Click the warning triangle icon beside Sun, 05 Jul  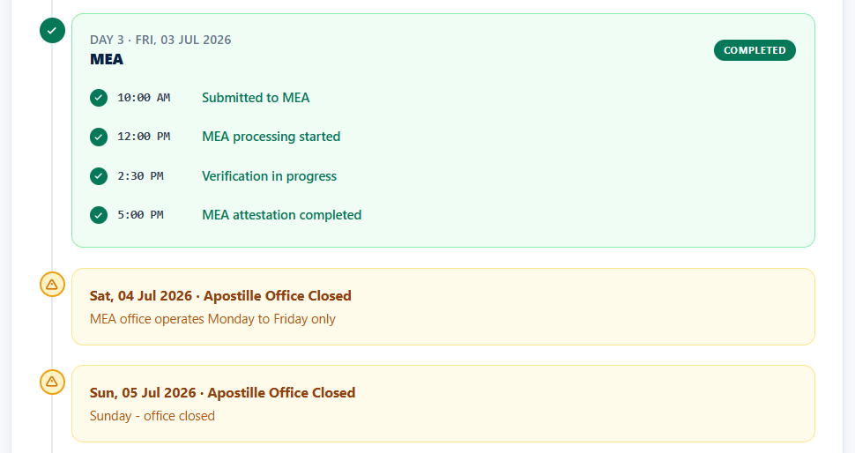(52, 382)
